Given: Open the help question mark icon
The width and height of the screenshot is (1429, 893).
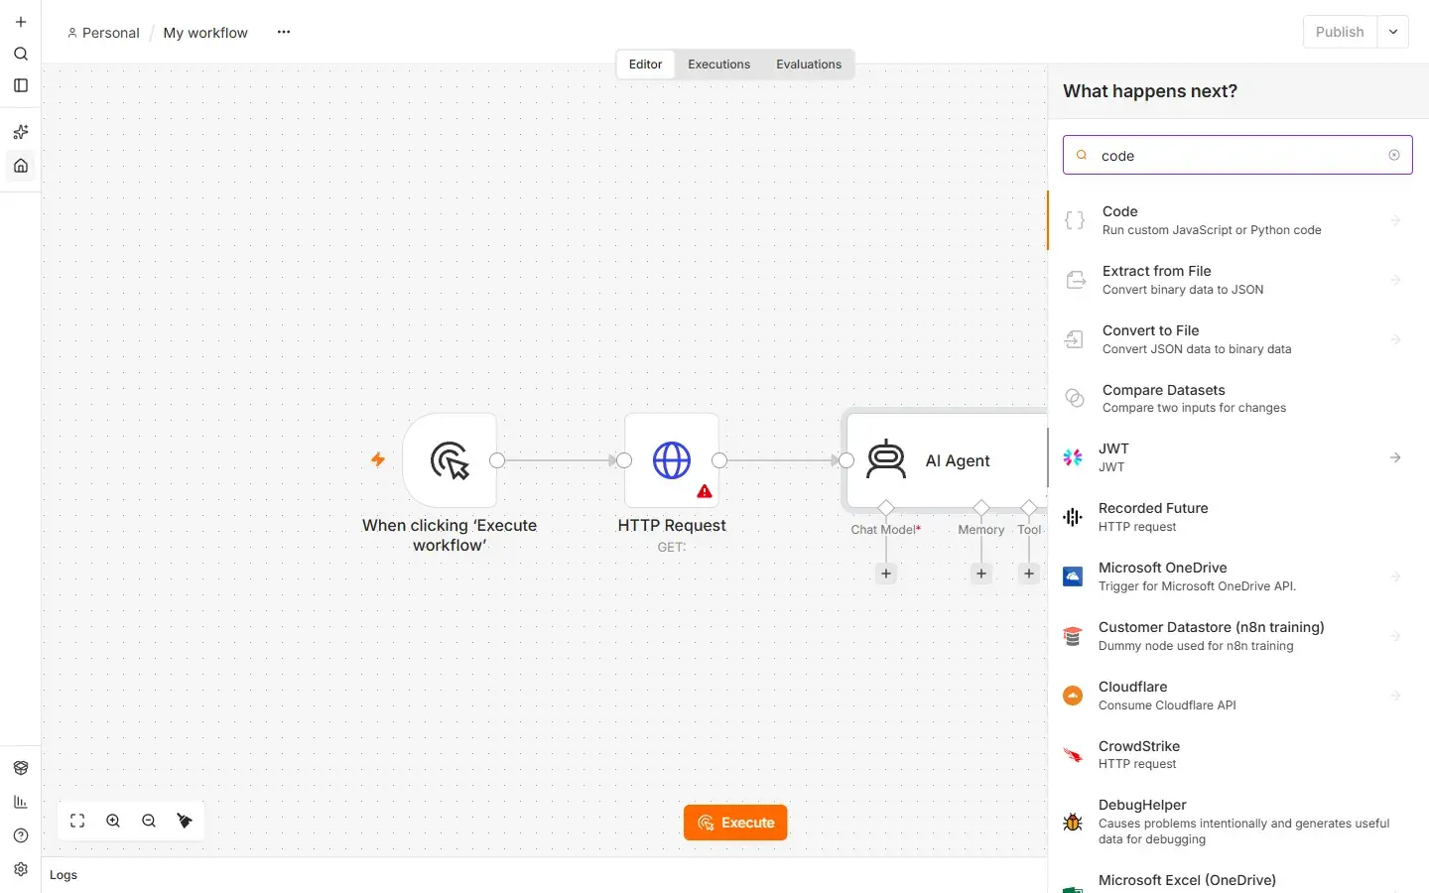Looking at the screenshot, I should click(x=21, y=835).
